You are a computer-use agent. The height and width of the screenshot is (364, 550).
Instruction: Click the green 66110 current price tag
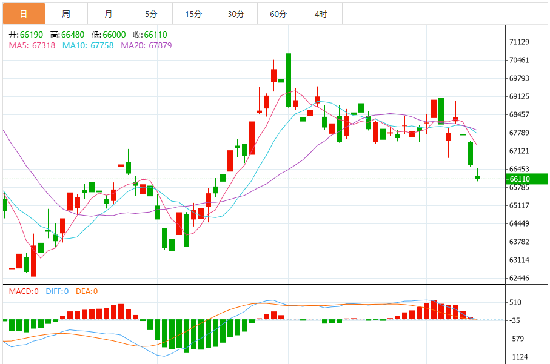pos(527,179)
